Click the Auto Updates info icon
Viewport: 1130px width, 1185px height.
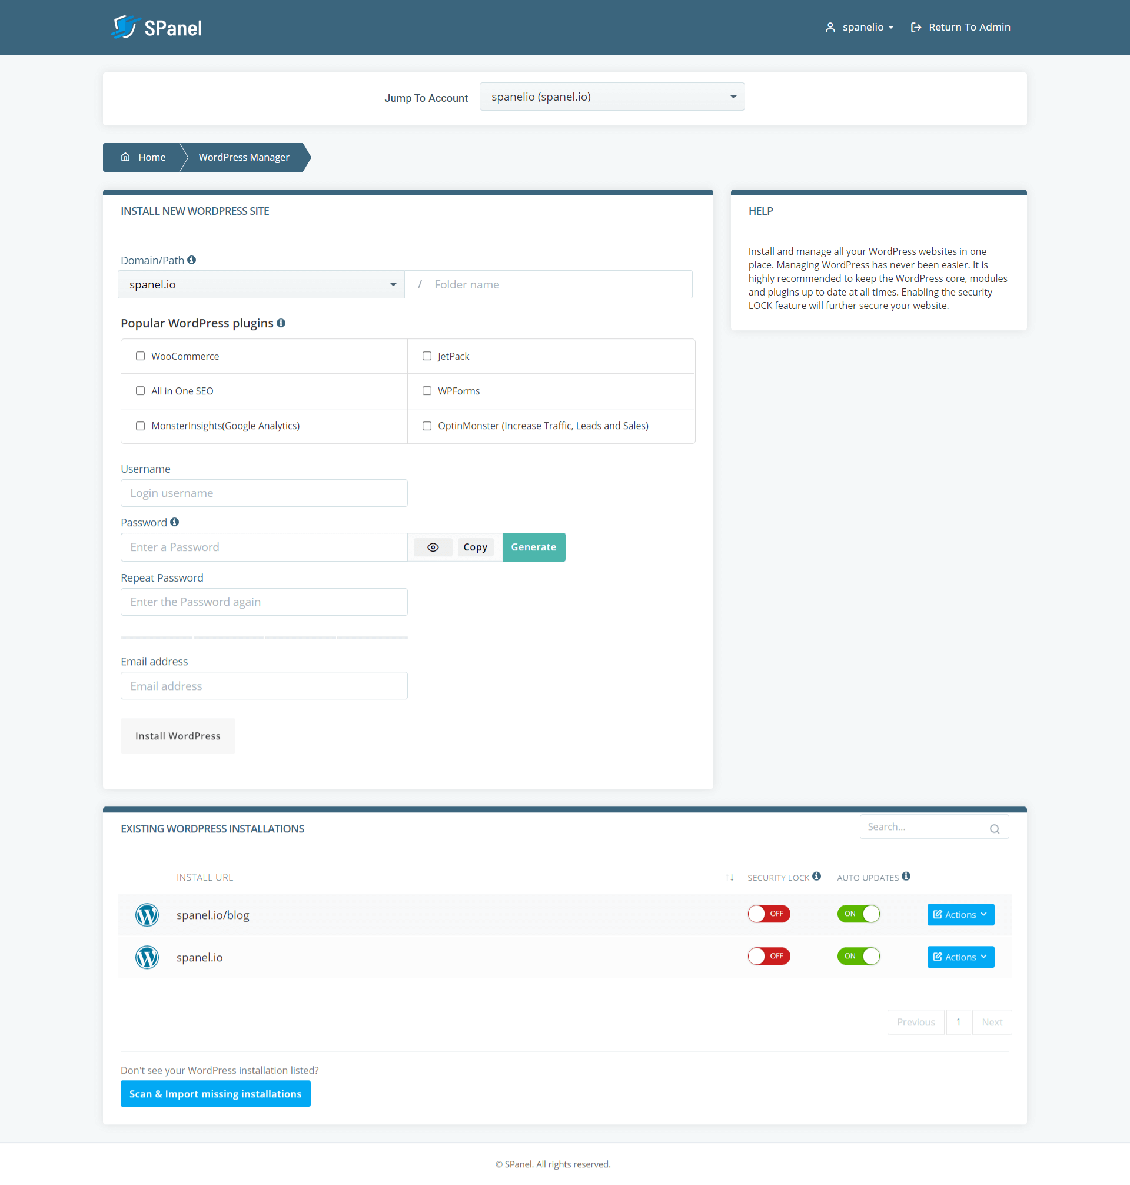[906, 877]
